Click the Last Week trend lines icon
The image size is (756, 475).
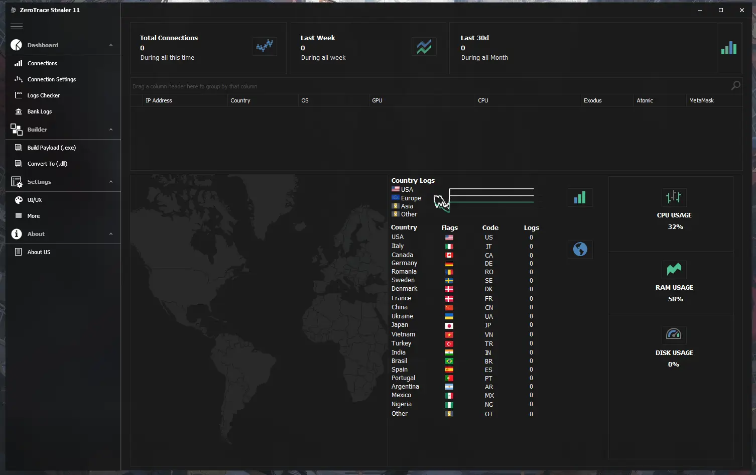point(424,47)
